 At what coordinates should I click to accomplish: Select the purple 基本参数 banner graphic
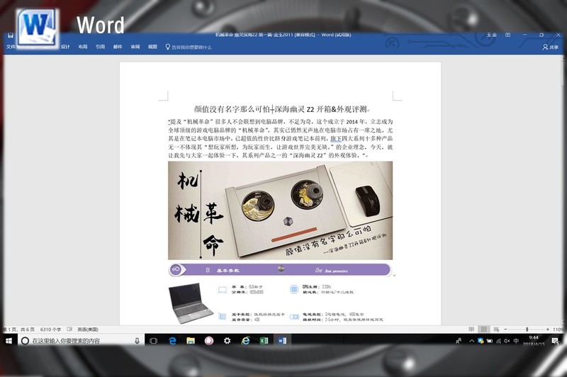tap(280, 270)
